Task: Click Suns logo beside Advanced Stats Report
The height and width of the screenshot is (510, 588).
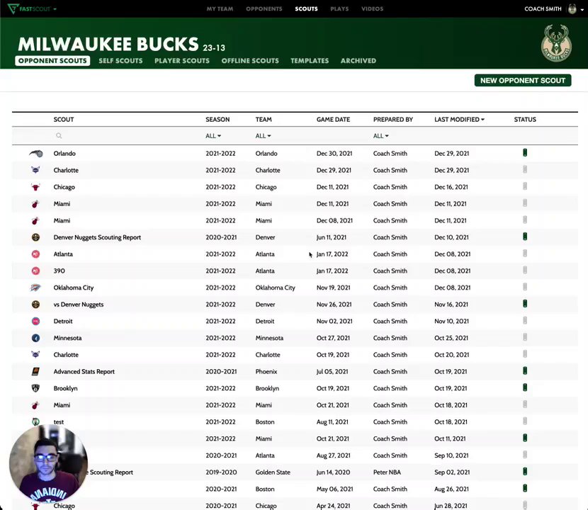Action: point(35,371)
